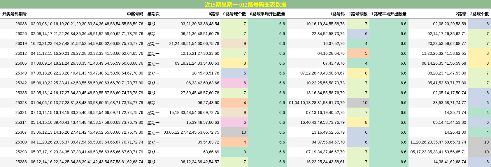Image resolution: width=491 pixels, height=167 pixels.
Task: Select the 1路球平均开出数量 column header
Action: (x=389, y=14)
